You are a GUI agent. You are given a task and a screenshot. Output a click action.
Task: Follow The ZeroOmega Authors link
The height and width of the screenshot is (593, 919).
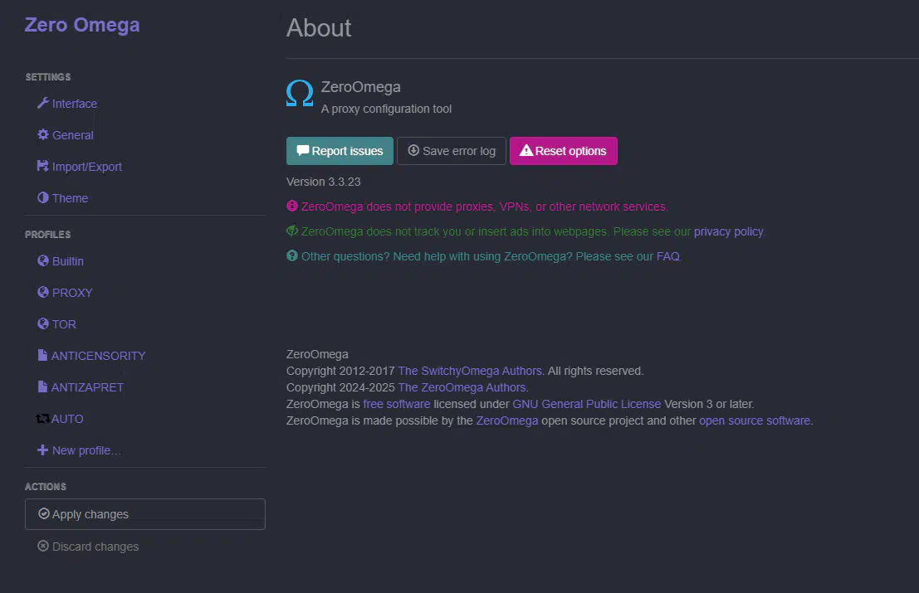coord(462,387)
